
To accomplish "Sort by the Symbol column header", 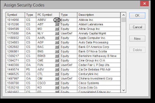I will point(15,15).
